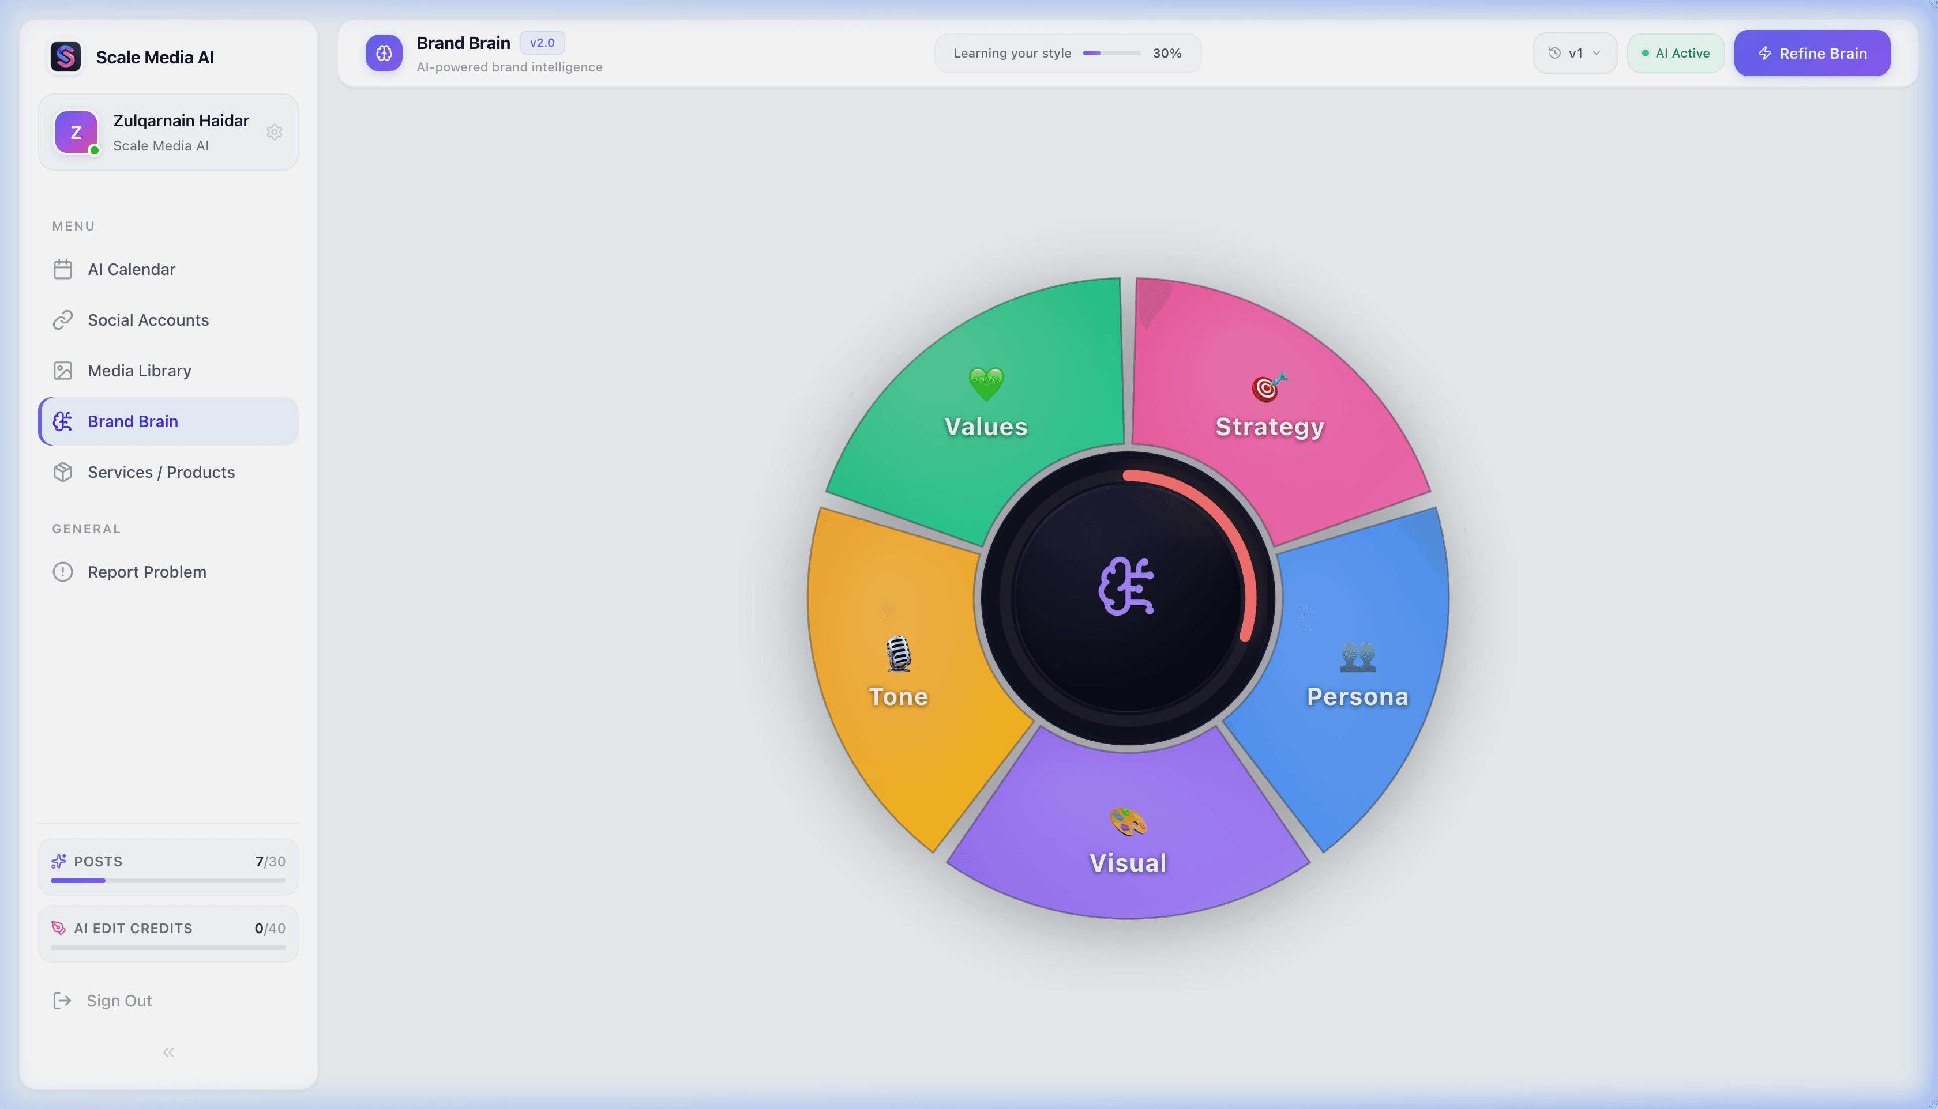The image size is (1938, 1109).
Task: Click the settings gear beside Zulqarnain Haidar
Action: (275, 132)
